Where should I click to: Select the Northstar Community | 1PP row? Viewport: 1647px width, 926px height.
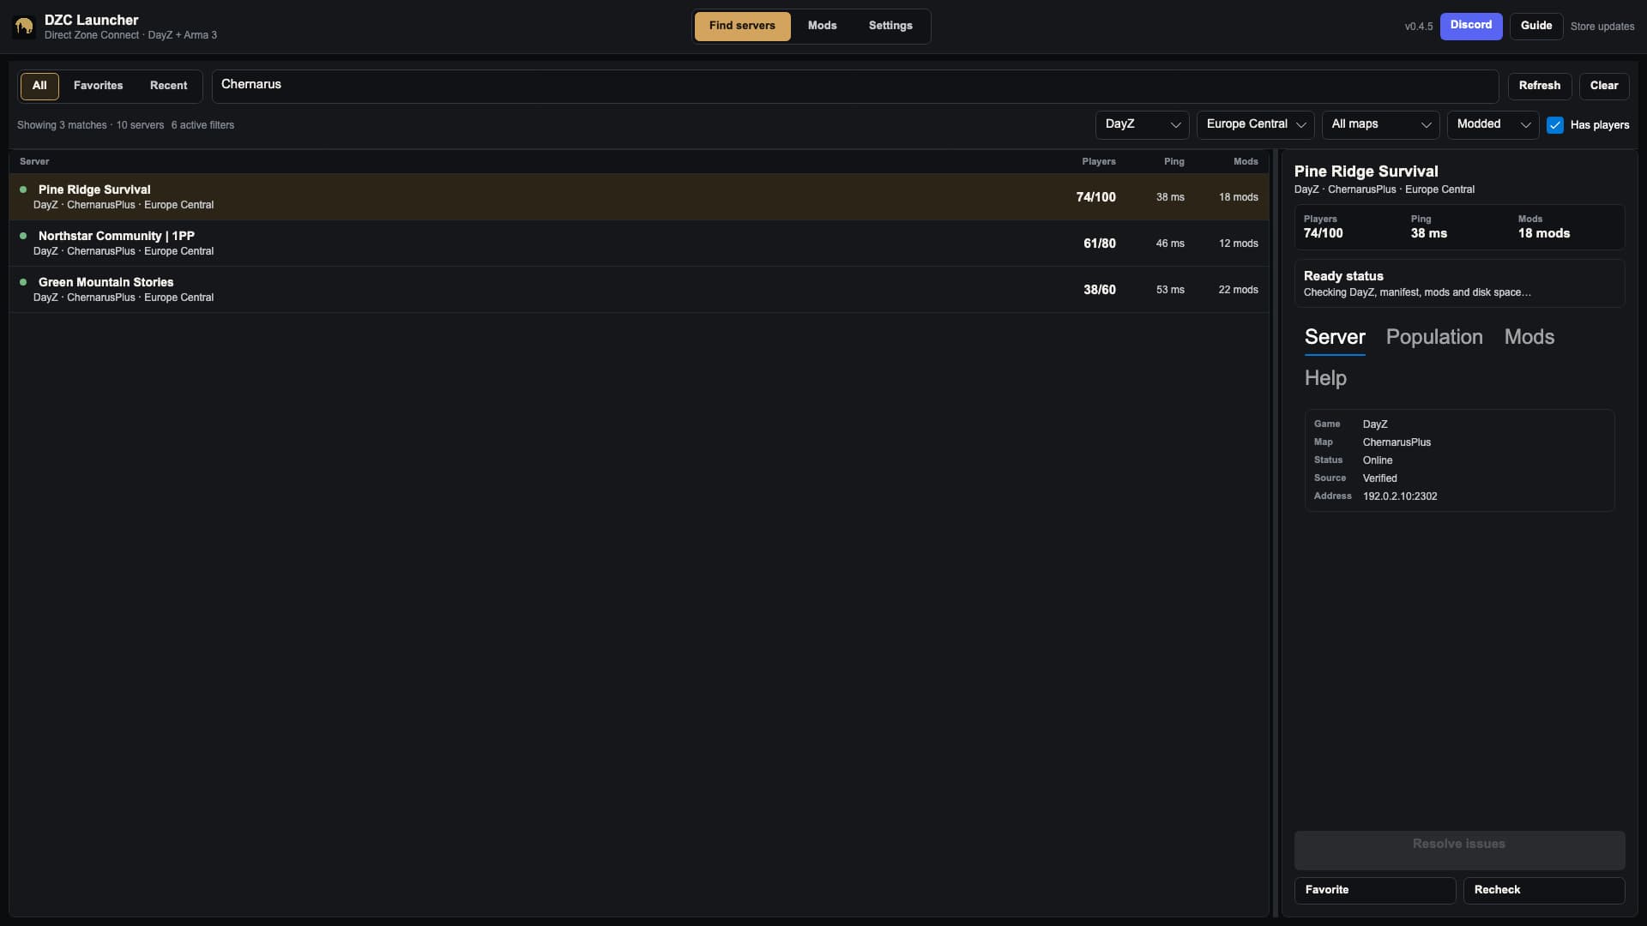tap(639, 244)
